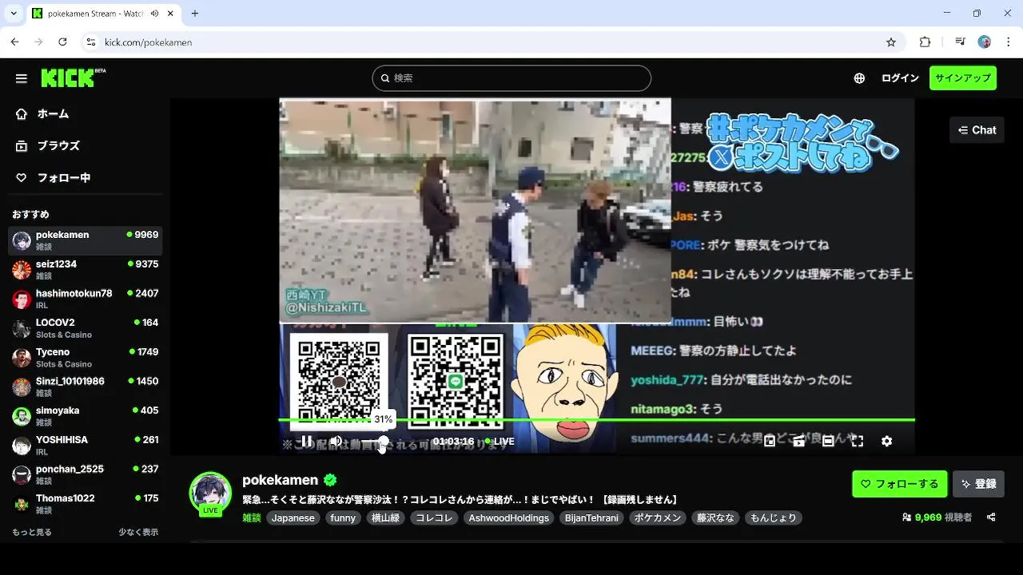Select the もんじょり tag
1023x575 pixels.
pos(773,517)
